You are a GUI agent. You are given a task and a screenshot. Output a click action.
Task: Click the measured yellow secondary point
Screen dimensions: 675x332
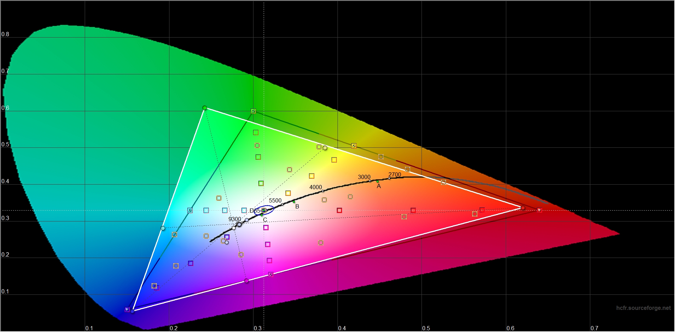point(325,148)
